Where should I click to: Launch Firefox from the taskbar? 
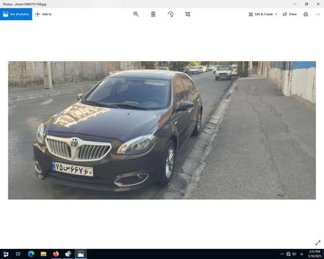(55, 254)
